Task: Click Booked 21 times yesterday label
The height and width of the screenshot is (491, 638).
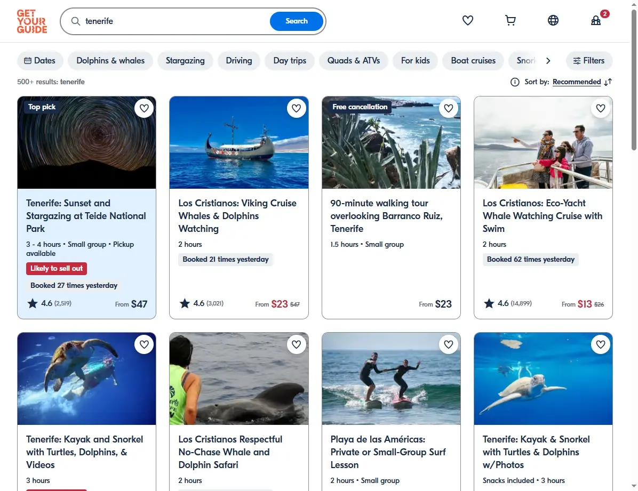Action: tap(226, 260)
